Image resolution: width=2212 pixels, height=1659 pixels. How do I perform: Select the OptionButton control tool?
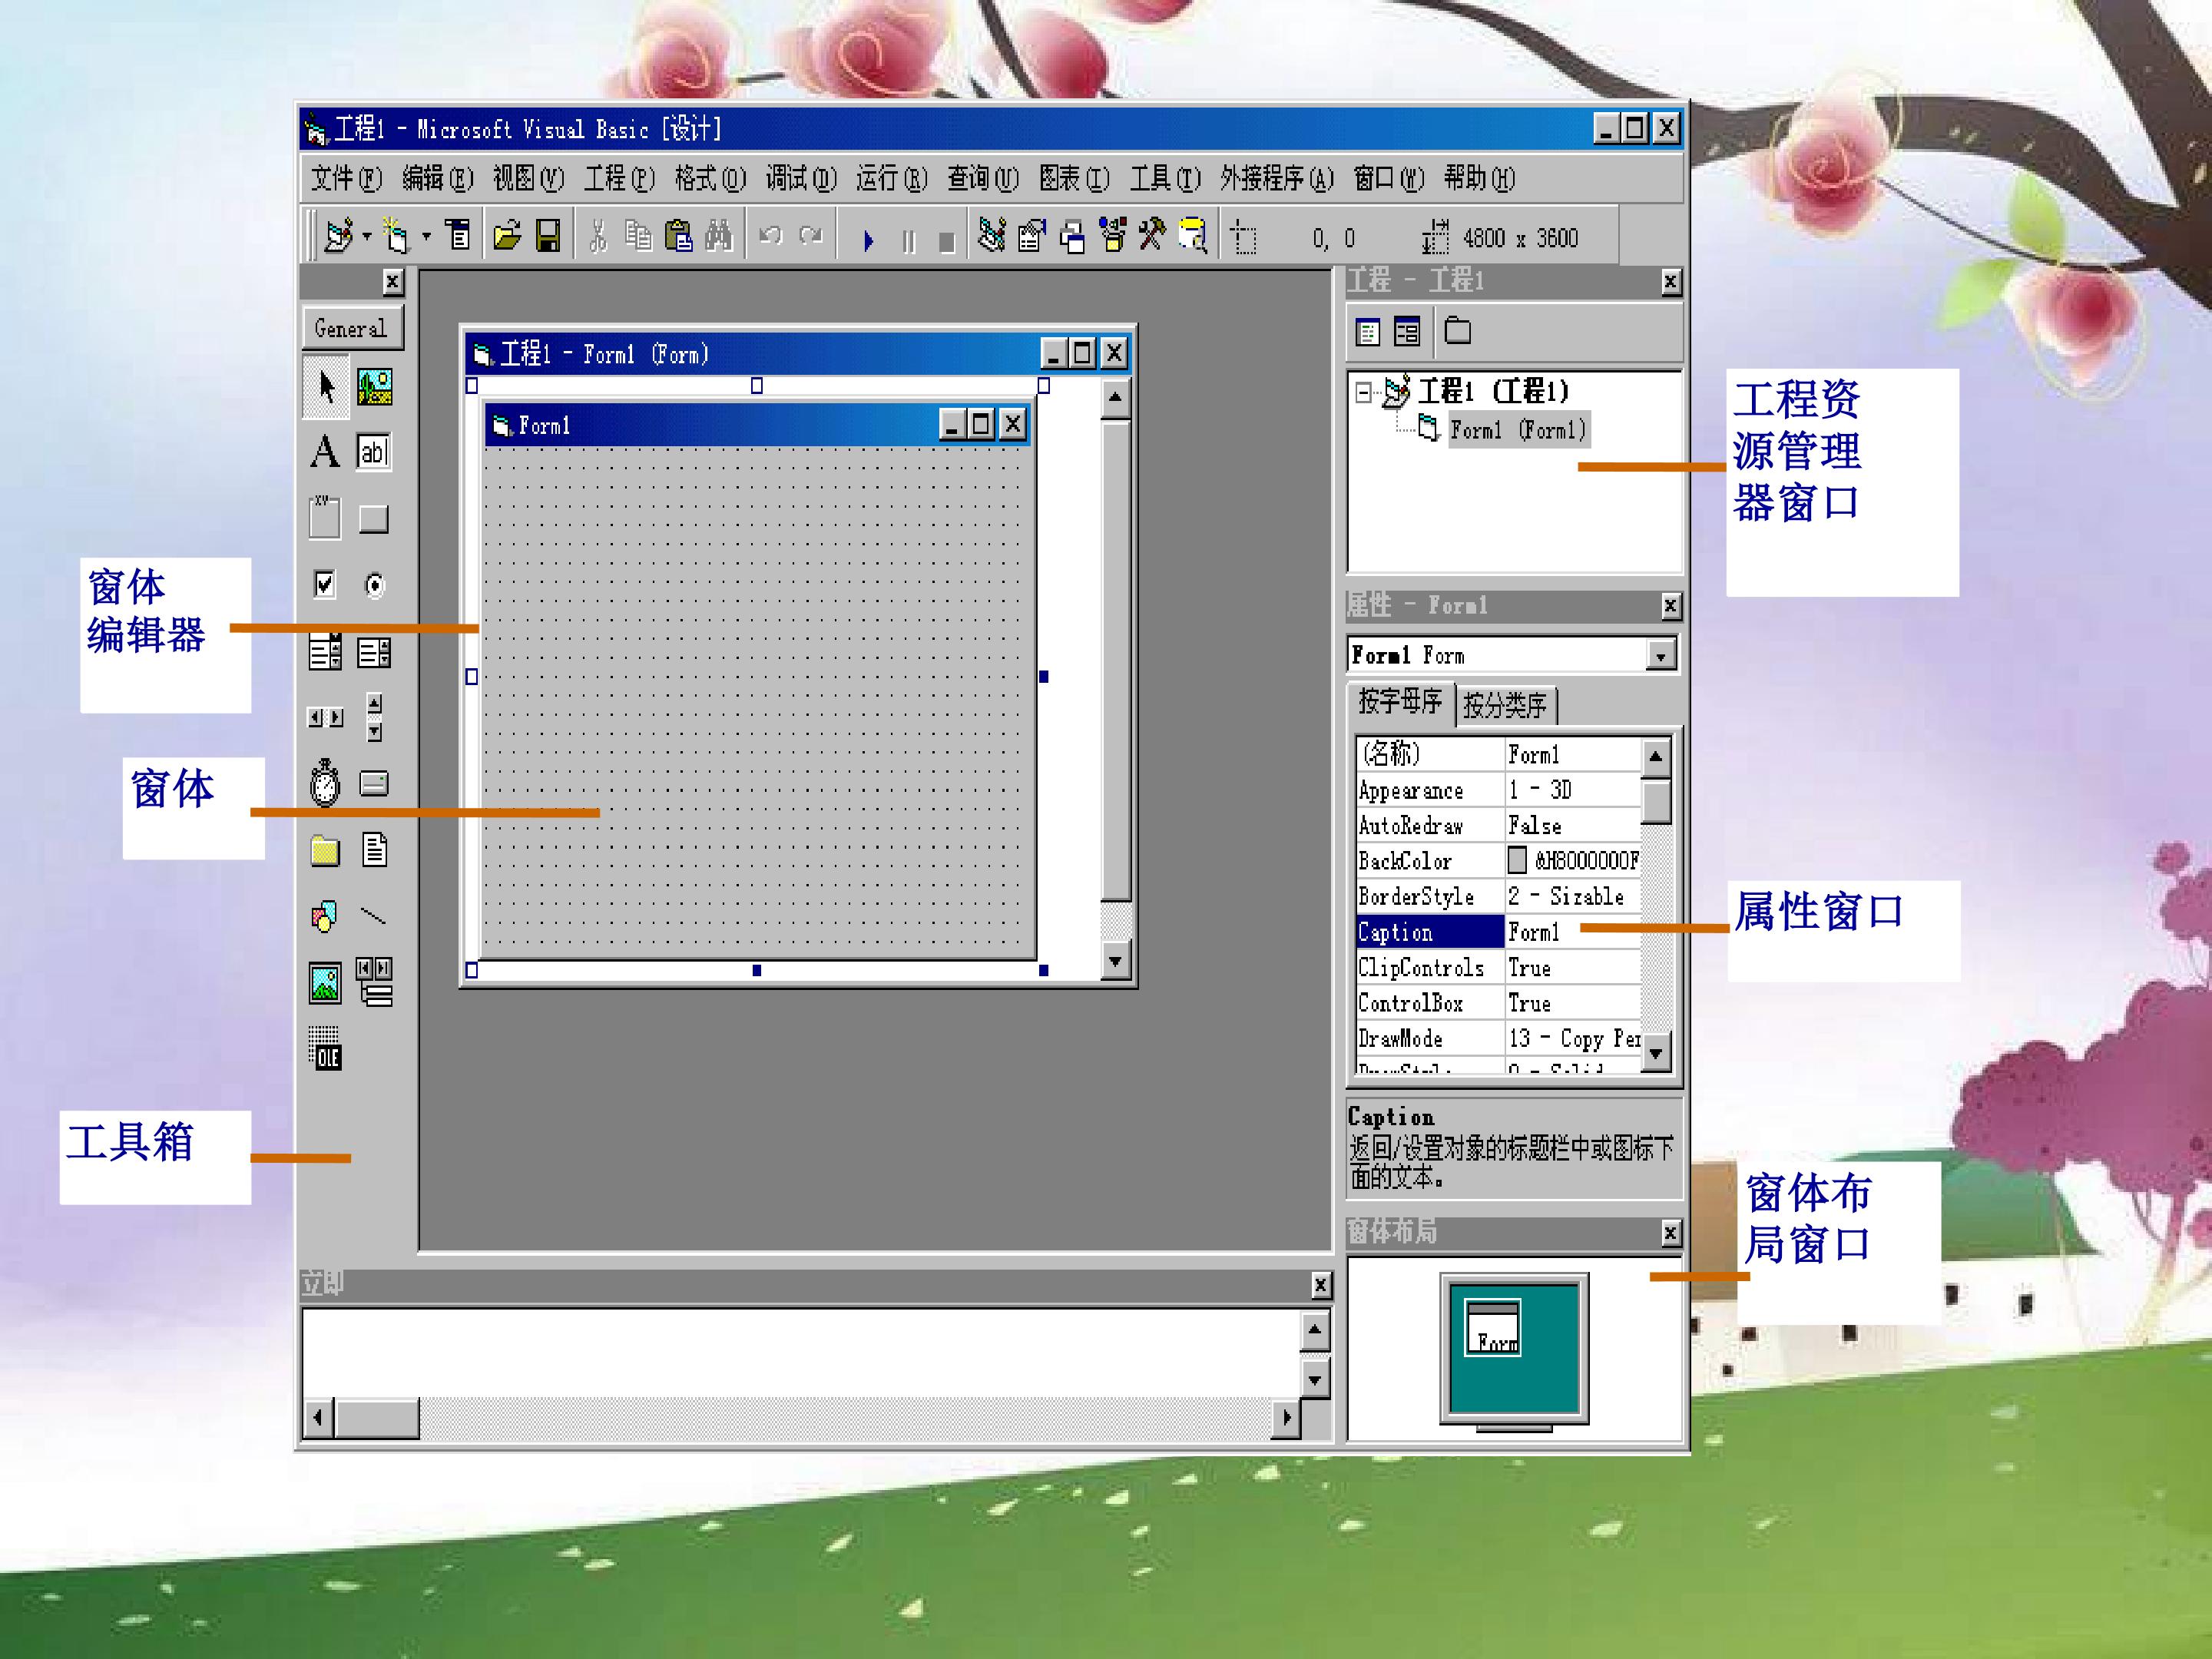[x=374, y=585]
